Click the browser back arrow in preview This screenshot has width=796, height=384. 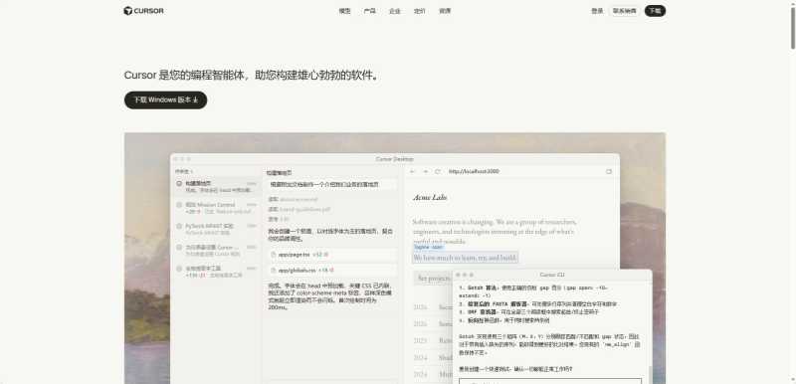pyautogui.click(x=413, y=171)
